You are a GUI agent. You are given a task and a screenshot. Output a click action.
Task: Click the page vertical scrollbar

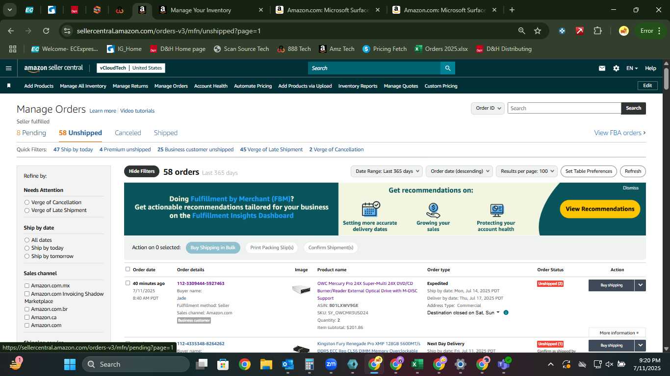click(x=666, y=78)
